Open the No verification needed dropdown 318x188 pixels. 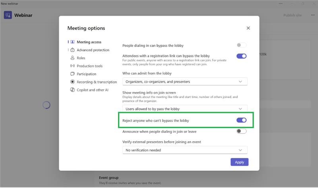pos(185,150)
